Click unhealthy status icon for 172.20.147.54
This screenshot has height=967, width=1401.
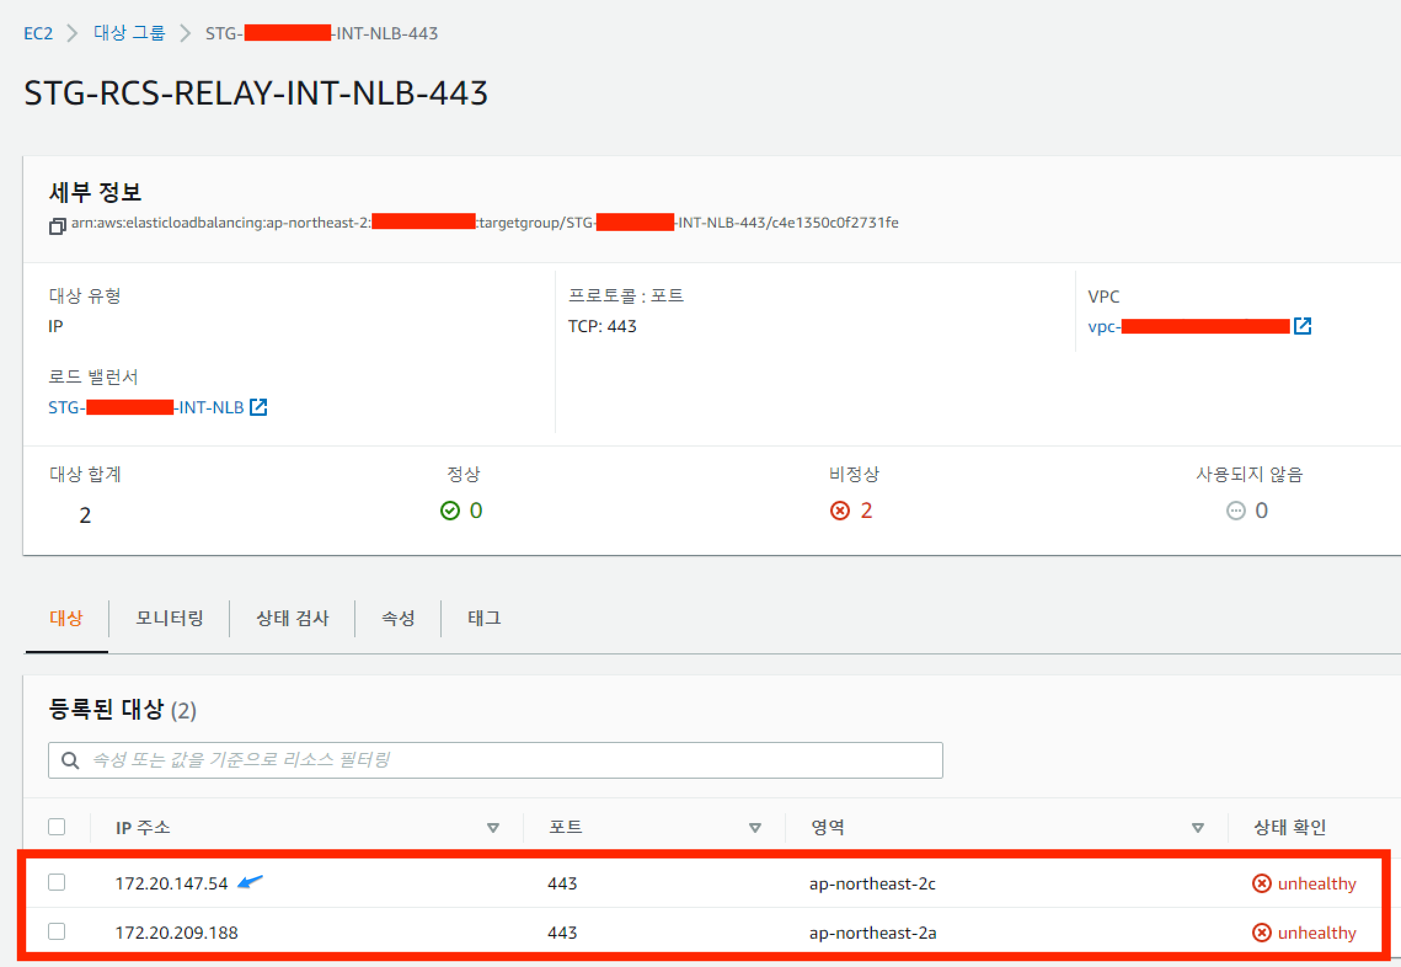1261,883
